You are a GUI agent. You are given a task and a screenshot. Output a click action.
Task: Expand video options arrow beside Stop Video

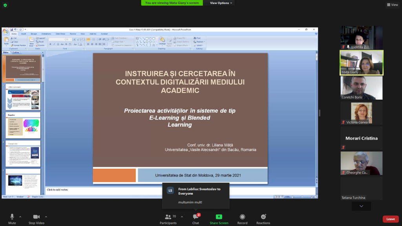[x=46, y=217]
